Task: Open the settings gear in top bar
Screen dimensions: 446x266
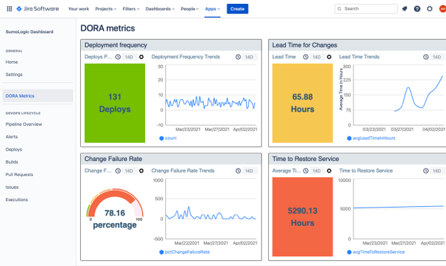Action: click(429, 9)
